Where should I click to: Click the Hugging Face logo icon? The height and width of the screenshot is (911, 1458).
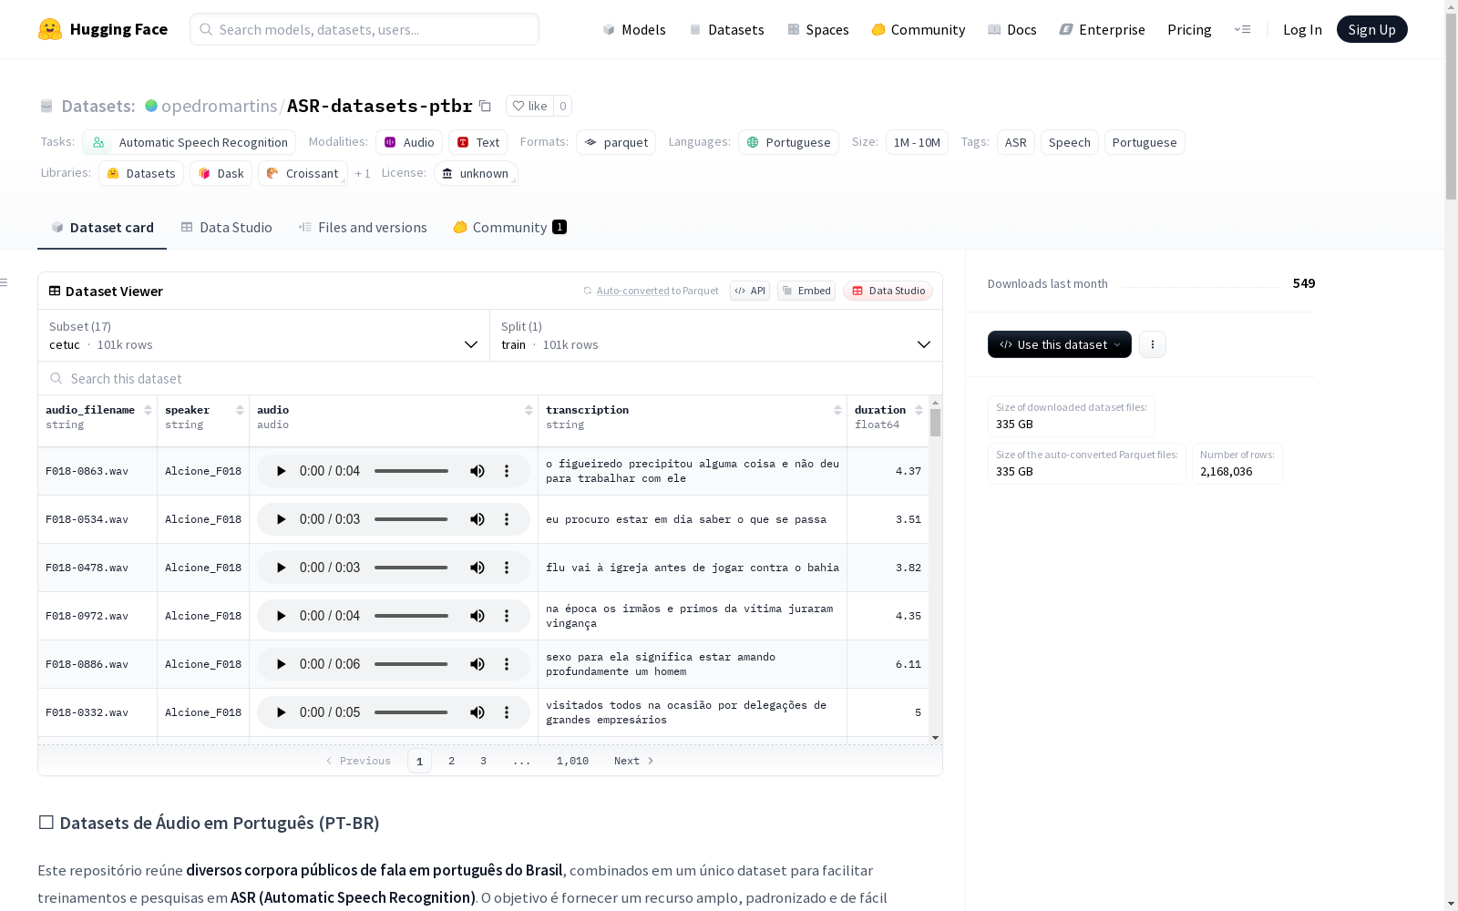[50, 29]
